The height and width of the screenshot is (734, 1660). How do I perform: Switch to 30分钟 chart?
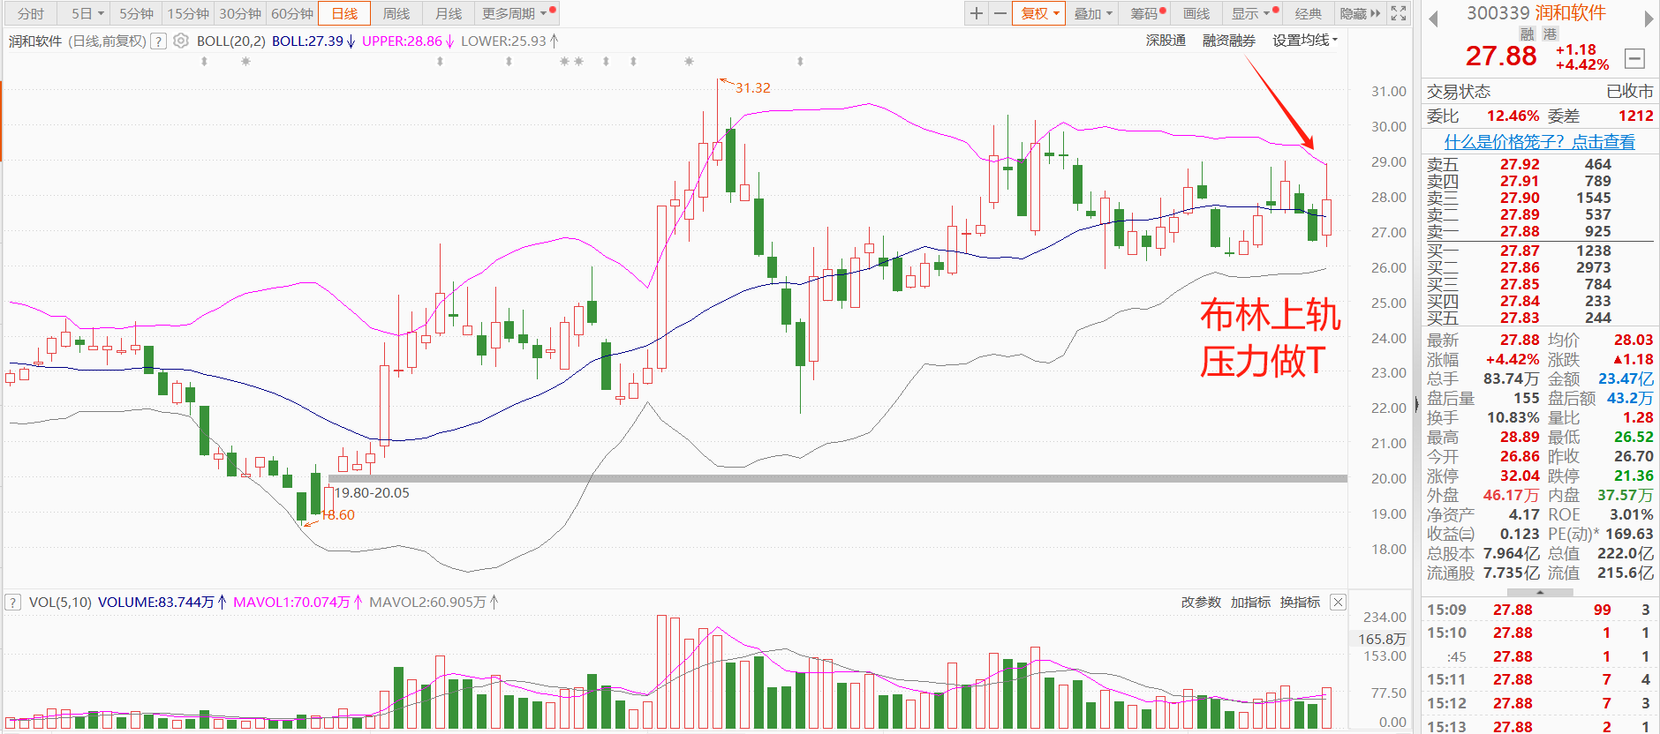click(240, 13)
